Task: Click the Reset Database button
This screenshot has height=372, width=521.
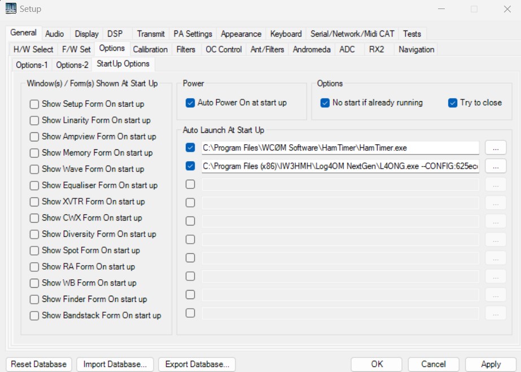Action: (39, 365)
